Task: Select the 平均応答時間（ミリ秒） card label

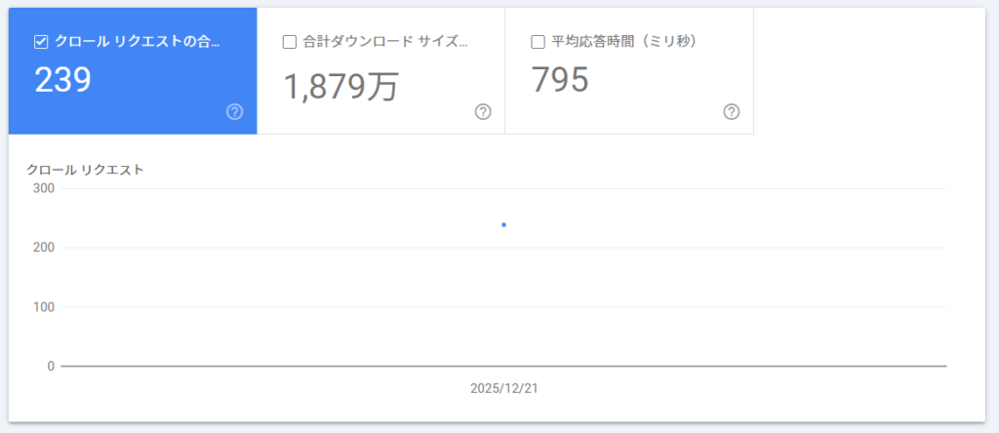Action: pyautogui.click(x=623, y=42)
